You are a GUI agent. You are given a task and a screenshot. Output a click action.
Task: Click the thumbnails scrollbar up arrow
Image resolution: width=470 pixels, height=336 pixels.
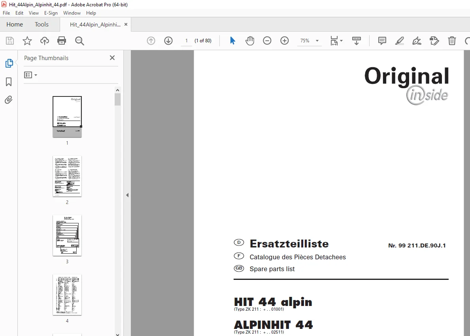pyautogui.click(x=117, y=90)
